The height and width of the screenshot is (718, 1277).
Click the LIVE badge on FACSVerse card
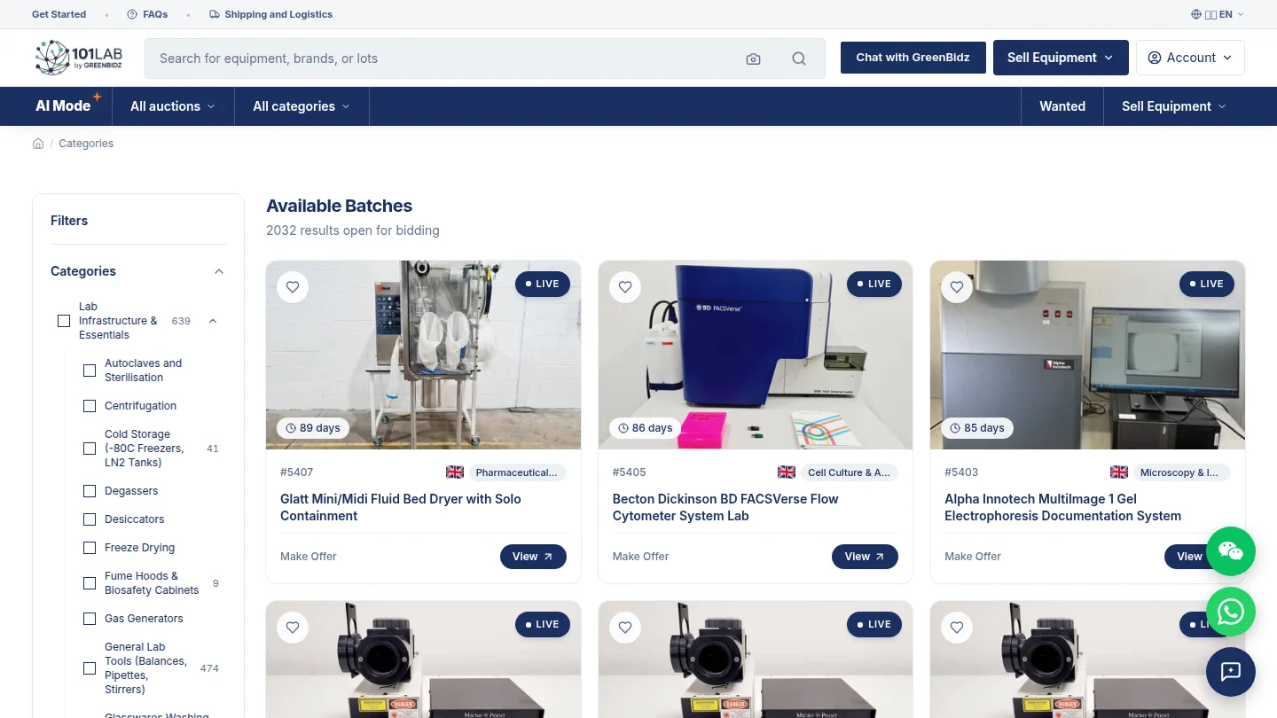tap(873, 284)
